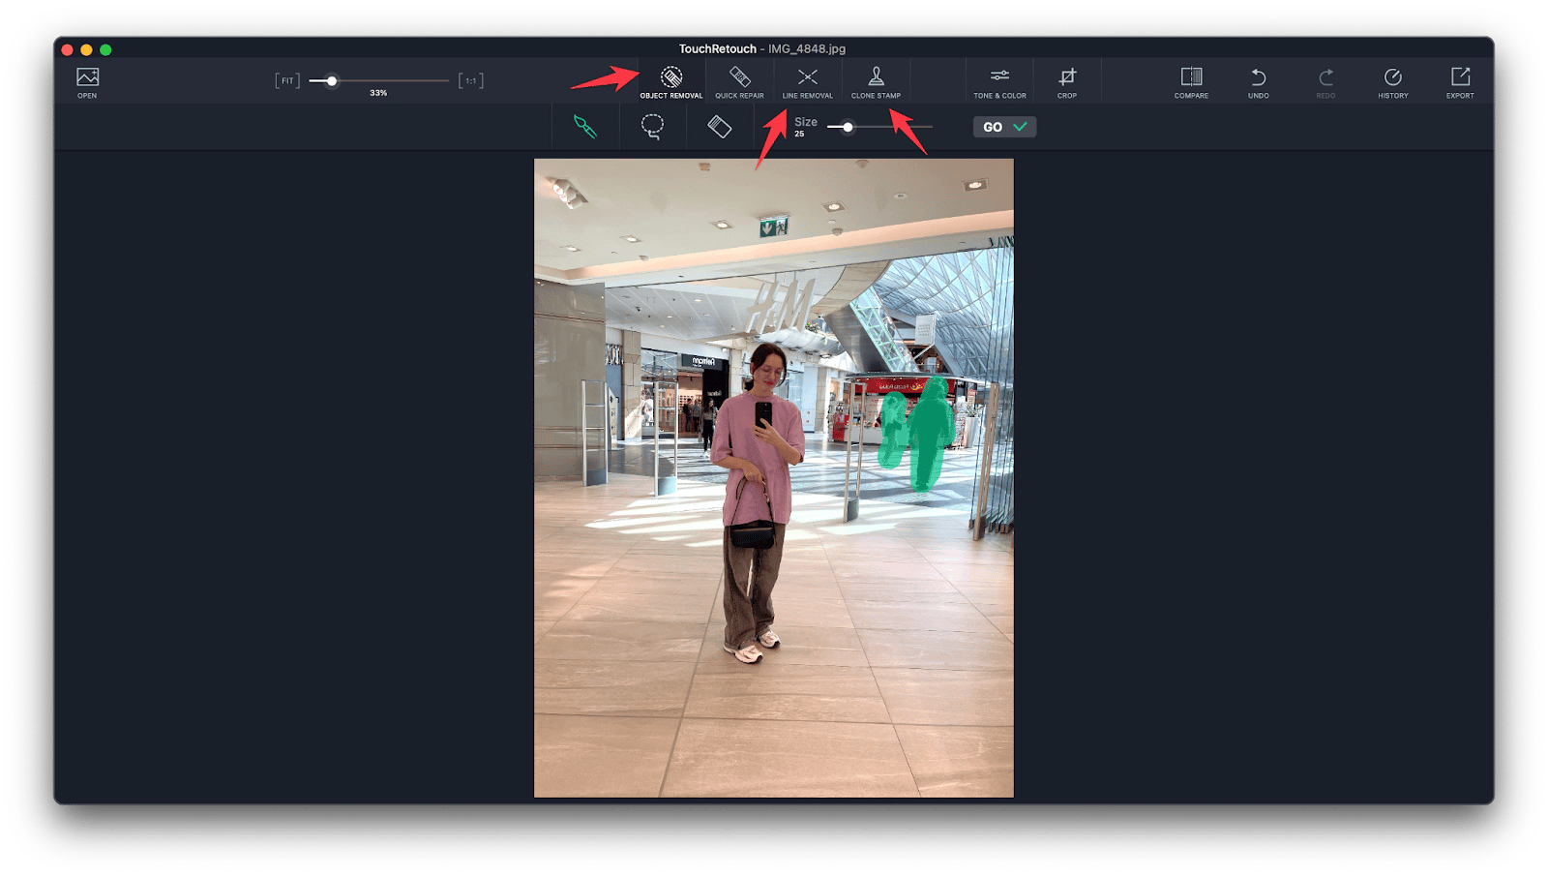Adjust the brush Size slider handle
Image resolution: width=1548 pixels, height=876 pixels.
point(848,127)
